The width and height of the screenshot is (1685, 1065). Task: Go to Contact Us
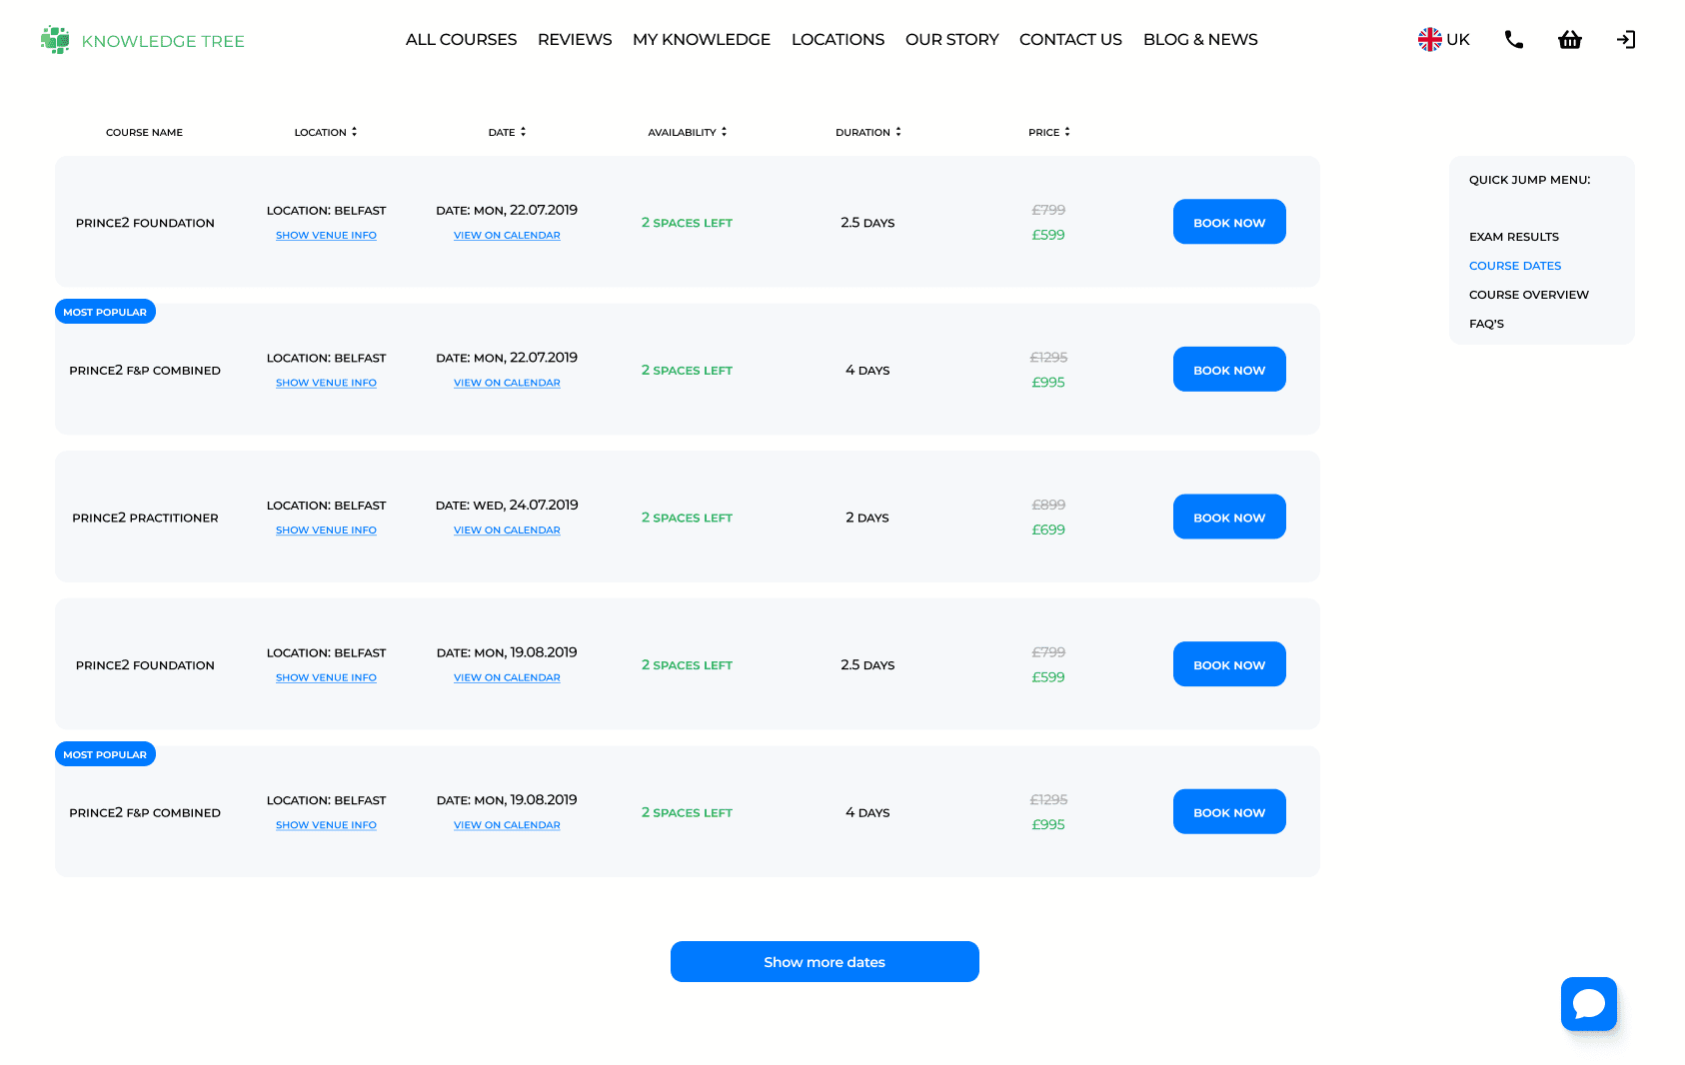(1070, 40)
